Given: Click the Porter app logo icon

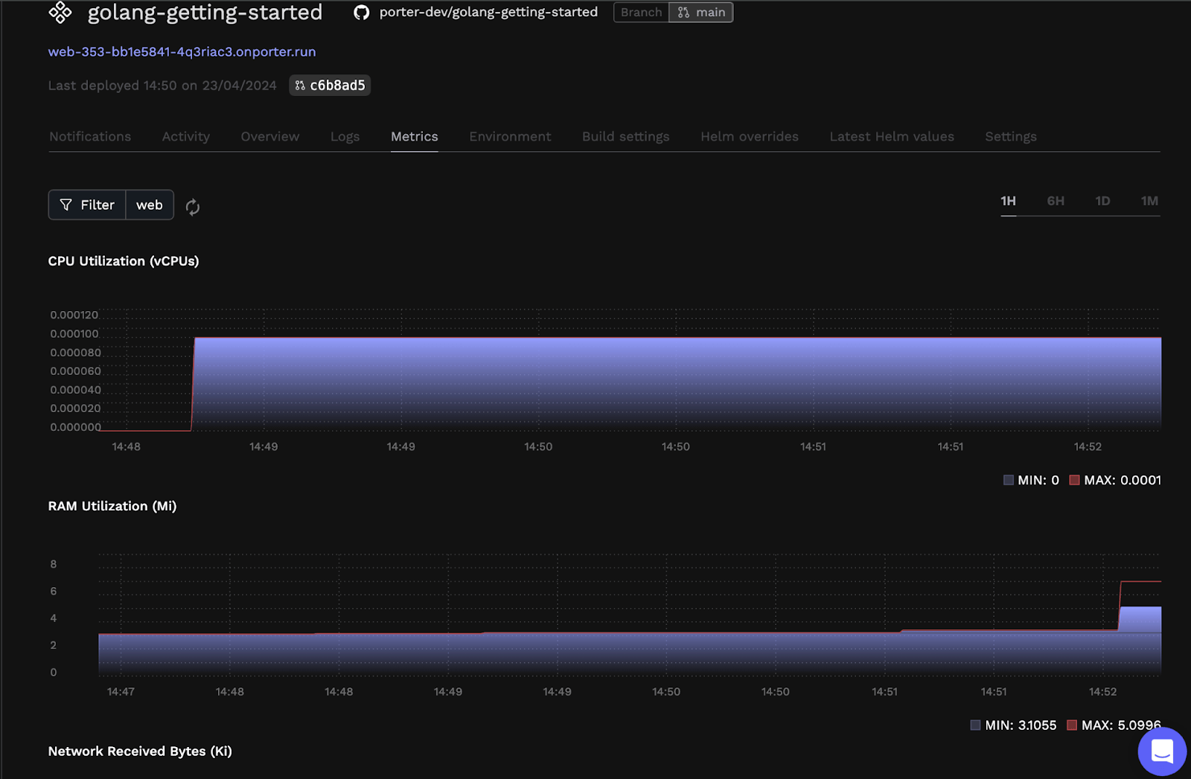Looking at the screenshot, I should pyautogui.click(x=60, y=12).
